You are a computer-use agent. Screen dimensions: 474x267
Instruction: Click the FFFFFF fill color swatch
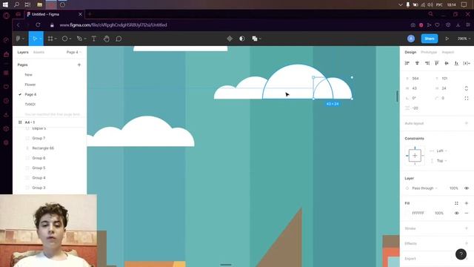[407, 213]
